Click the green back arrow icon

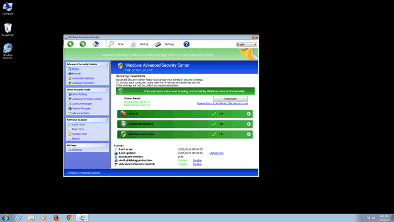coord(71,44)
